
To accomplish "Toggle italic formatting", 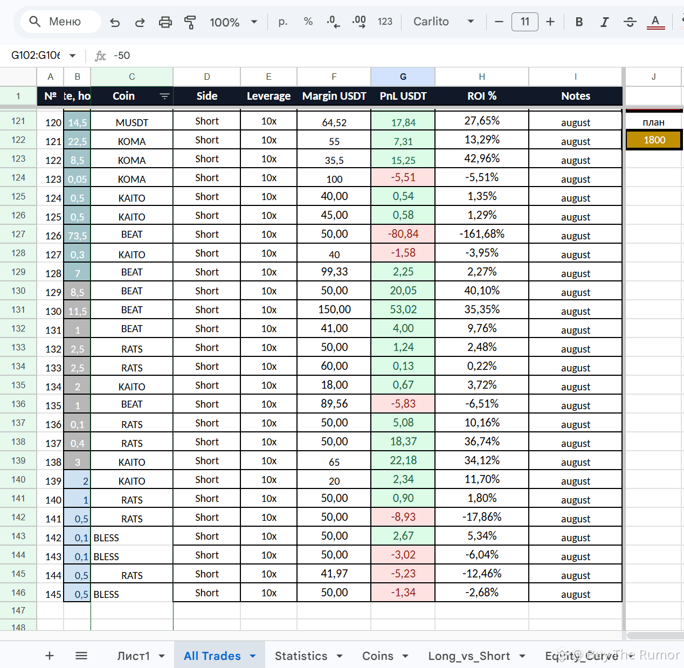I will 604,22.
